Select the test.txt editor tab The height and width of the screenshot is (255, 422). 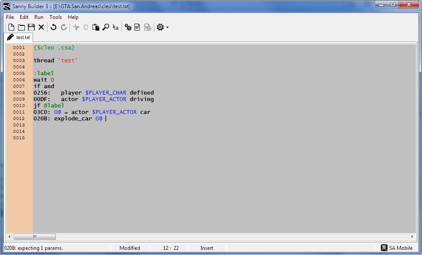tap(19, 37)
